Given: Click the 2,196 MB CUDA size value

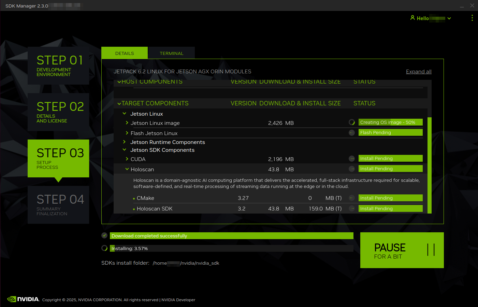Looking at the screenshot, I should 281,159.
